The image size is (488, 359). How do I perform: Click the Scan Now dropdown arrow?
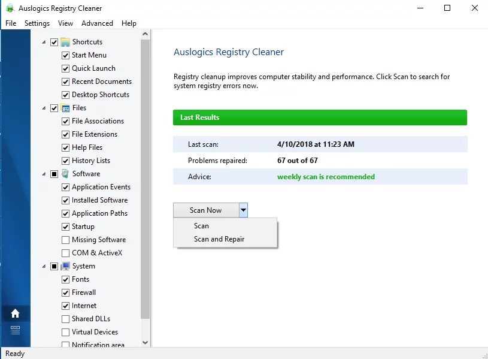(243, 210)
